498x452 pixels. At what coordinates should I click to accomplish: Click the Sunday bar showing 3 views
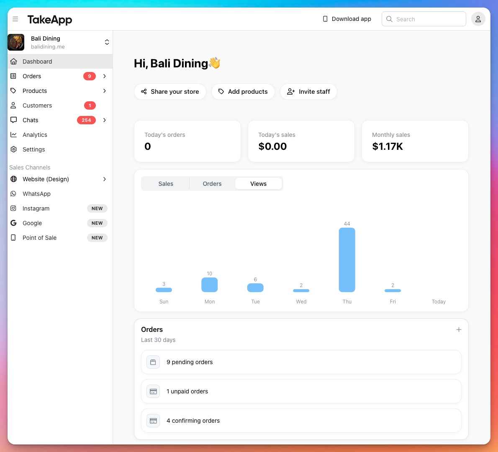point(164,290)
